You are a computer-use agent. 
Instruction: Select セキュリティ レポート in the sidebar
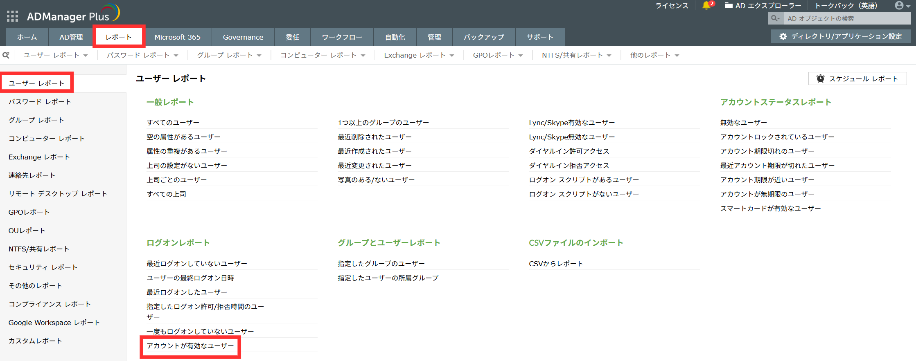pyautogui.click(x=43, y=267)
